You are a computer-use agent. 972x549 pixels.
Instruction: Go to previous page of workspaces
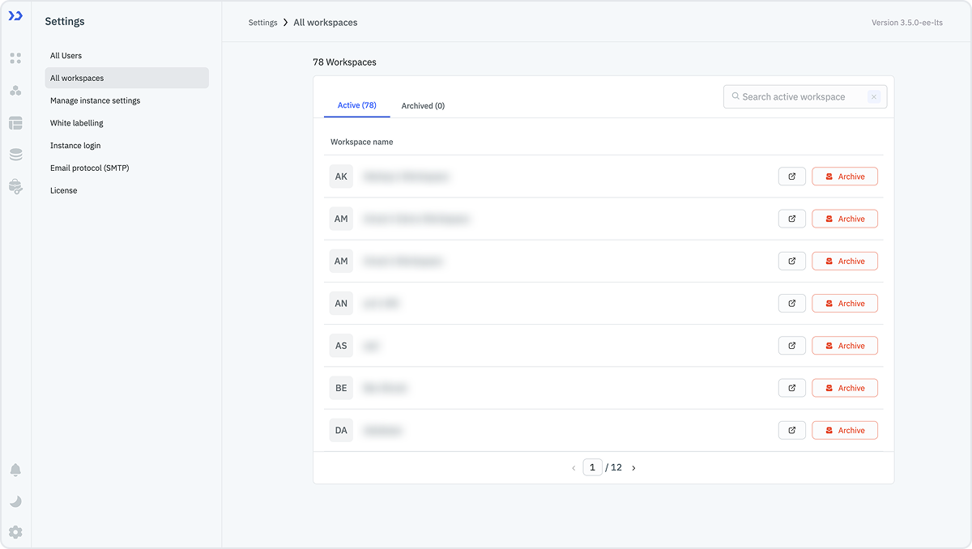coord(573,468)
